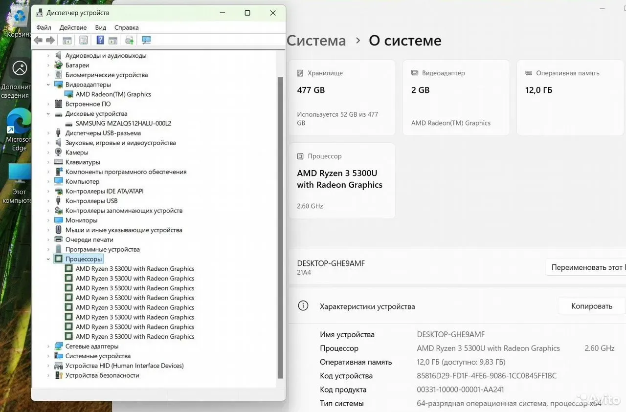Open the Действие menu
The height and width of the screenshot is (412, 626).
point(73,27)
